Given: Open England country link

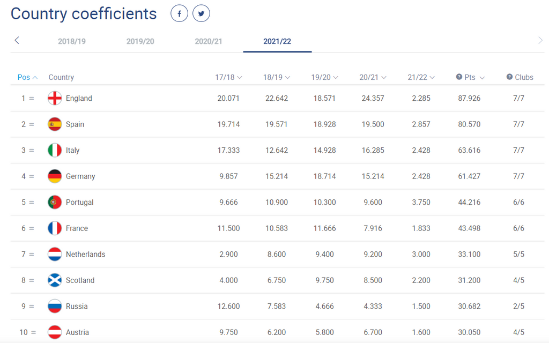Looking at the screenshot, I should 79,99.
